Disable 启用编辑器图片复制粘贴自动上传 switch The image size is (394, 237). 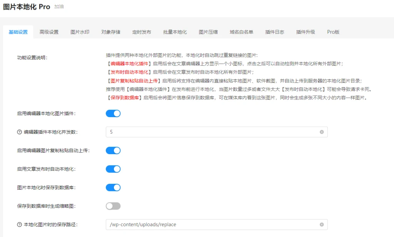coord(113,150)
